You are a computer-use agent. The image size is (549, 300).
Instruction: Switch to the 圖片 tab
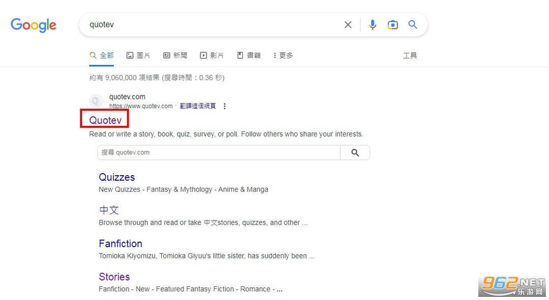pyautogui.click(x=138, y=55)
